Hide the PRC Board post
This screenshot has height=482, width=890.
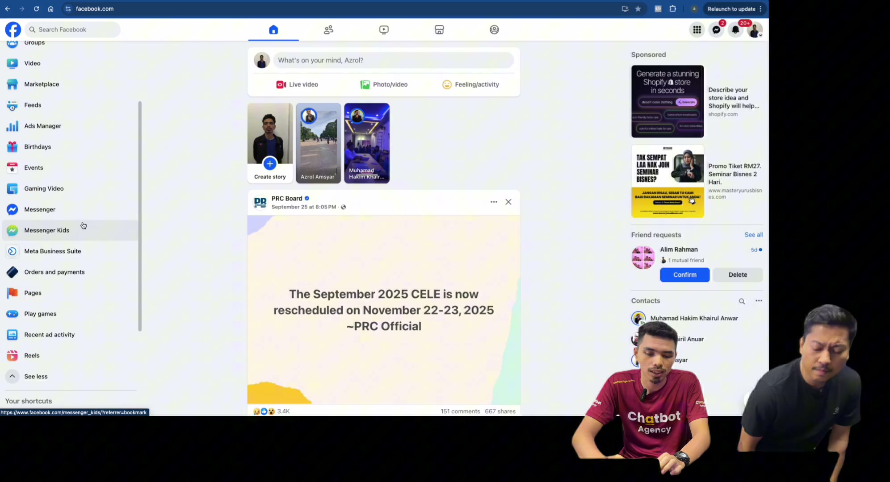click(508, 202)
